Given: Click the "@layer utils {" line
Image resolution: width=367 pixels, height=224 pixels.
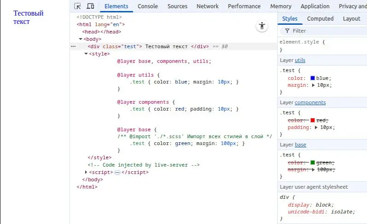Looking at the screenshot, I should click(138, 75).
